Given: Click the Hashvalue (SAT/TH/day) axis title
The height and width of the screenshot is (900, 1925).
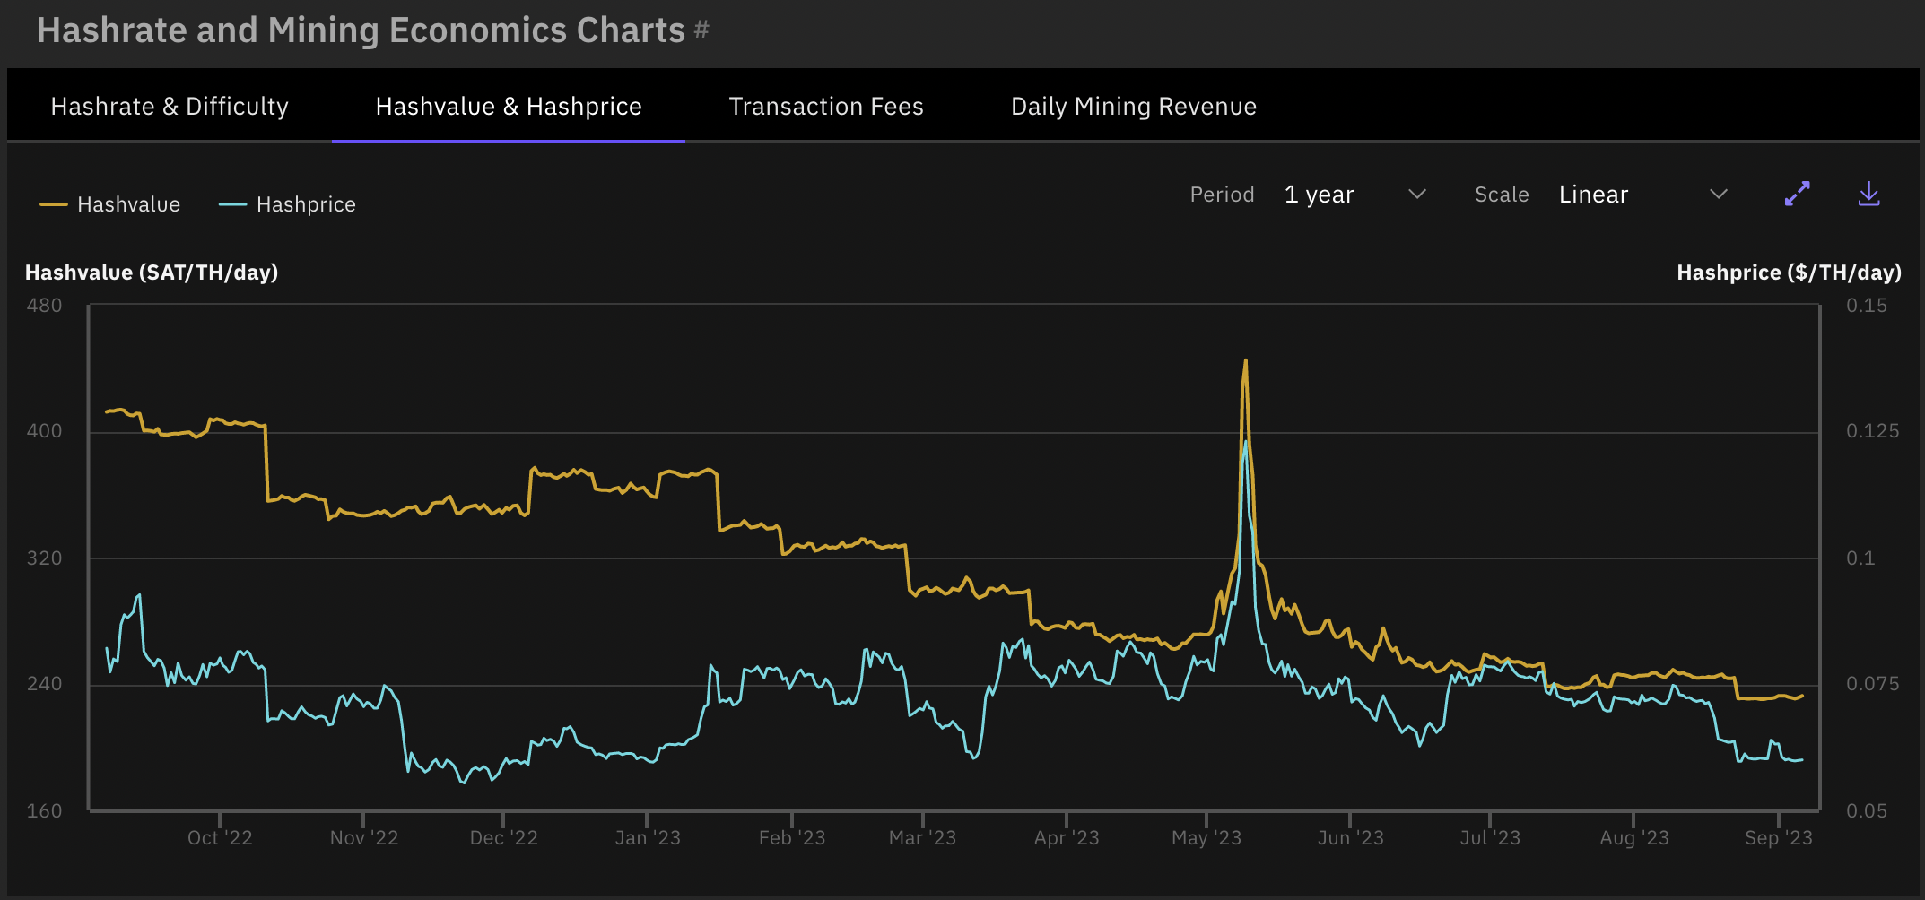Looking at the screenshot, I should (x=152, y=273).
